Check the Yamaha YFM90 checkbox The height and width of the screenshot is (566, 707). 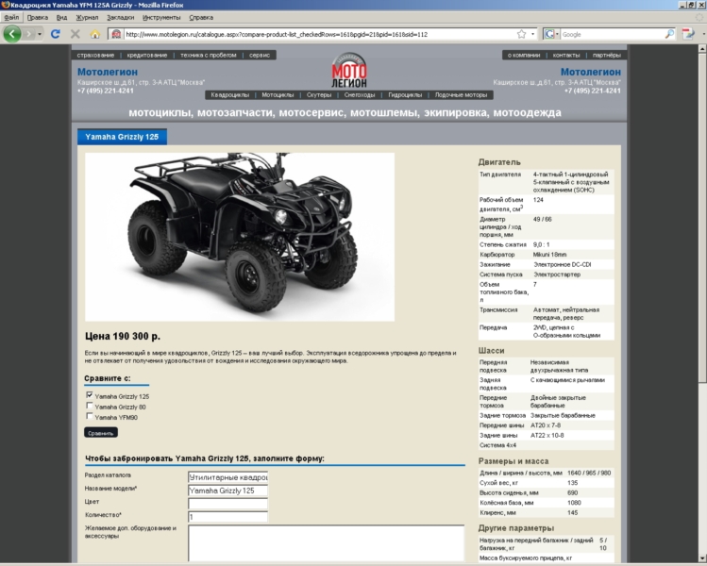click(x=90, y=416)
